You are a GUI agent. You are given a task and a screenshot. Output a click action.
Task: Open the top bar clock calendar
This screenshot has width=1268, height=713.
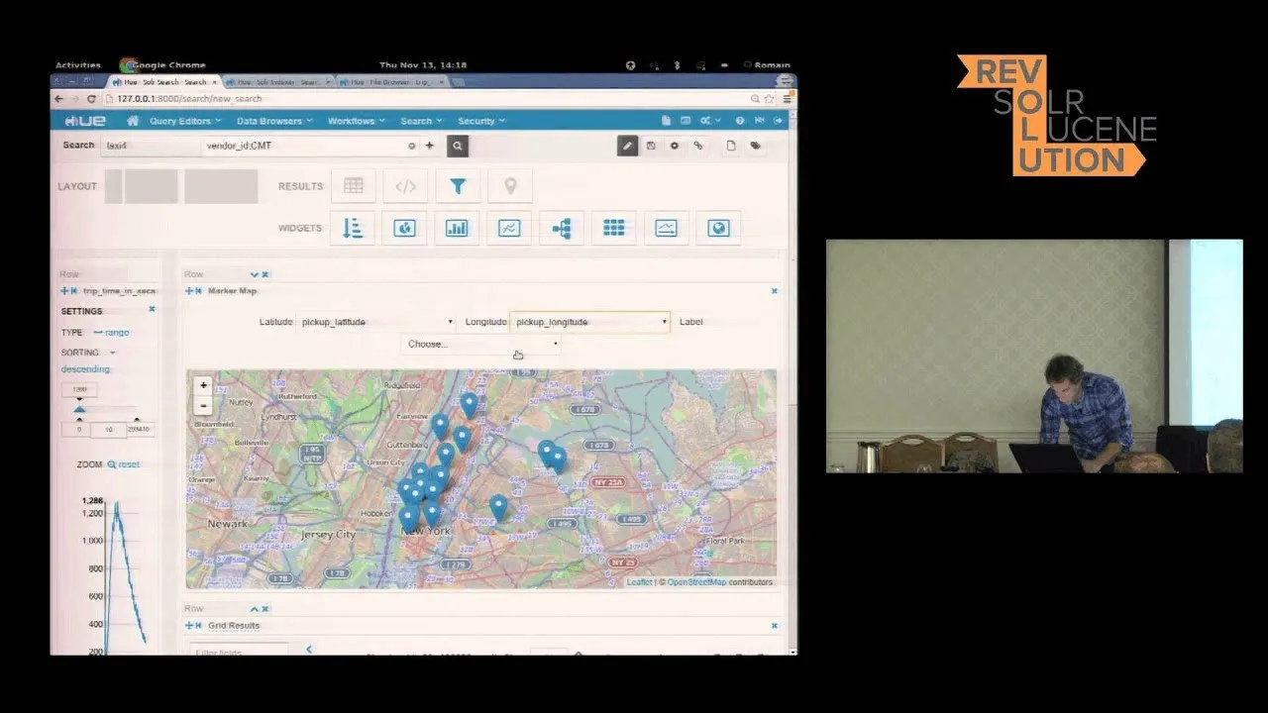[x=423, y=65]
